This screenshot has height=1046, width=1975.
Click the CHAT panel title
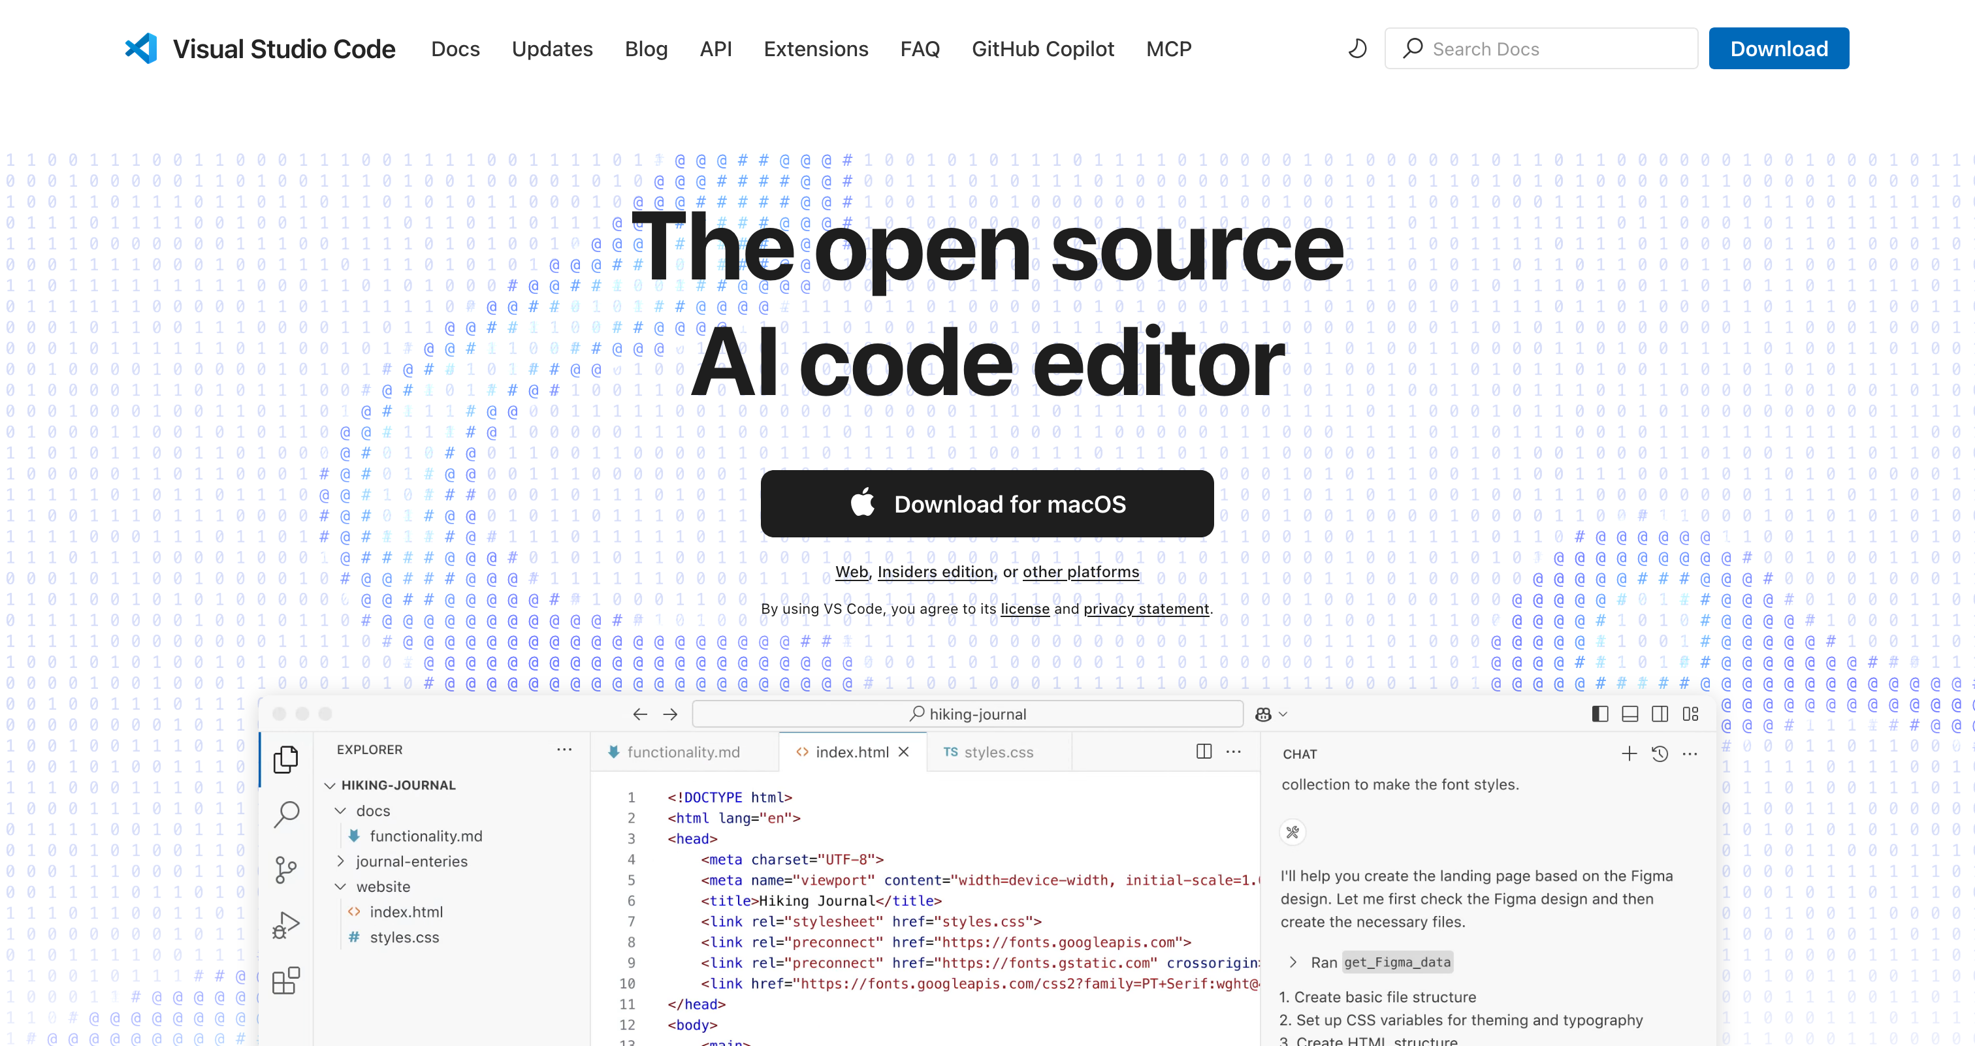point(1300,754)
